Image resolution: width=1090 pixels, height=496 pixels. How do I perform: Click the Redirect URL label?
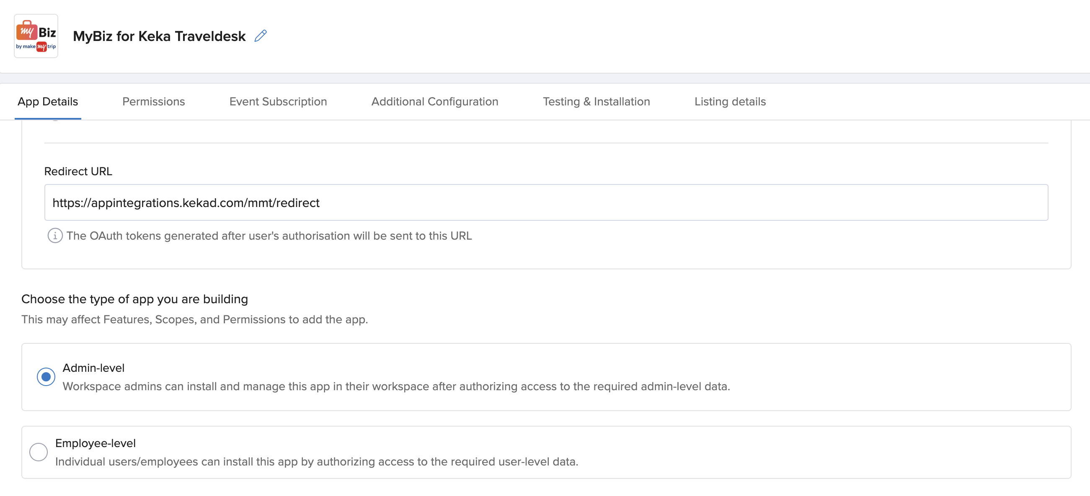point(78,171)
